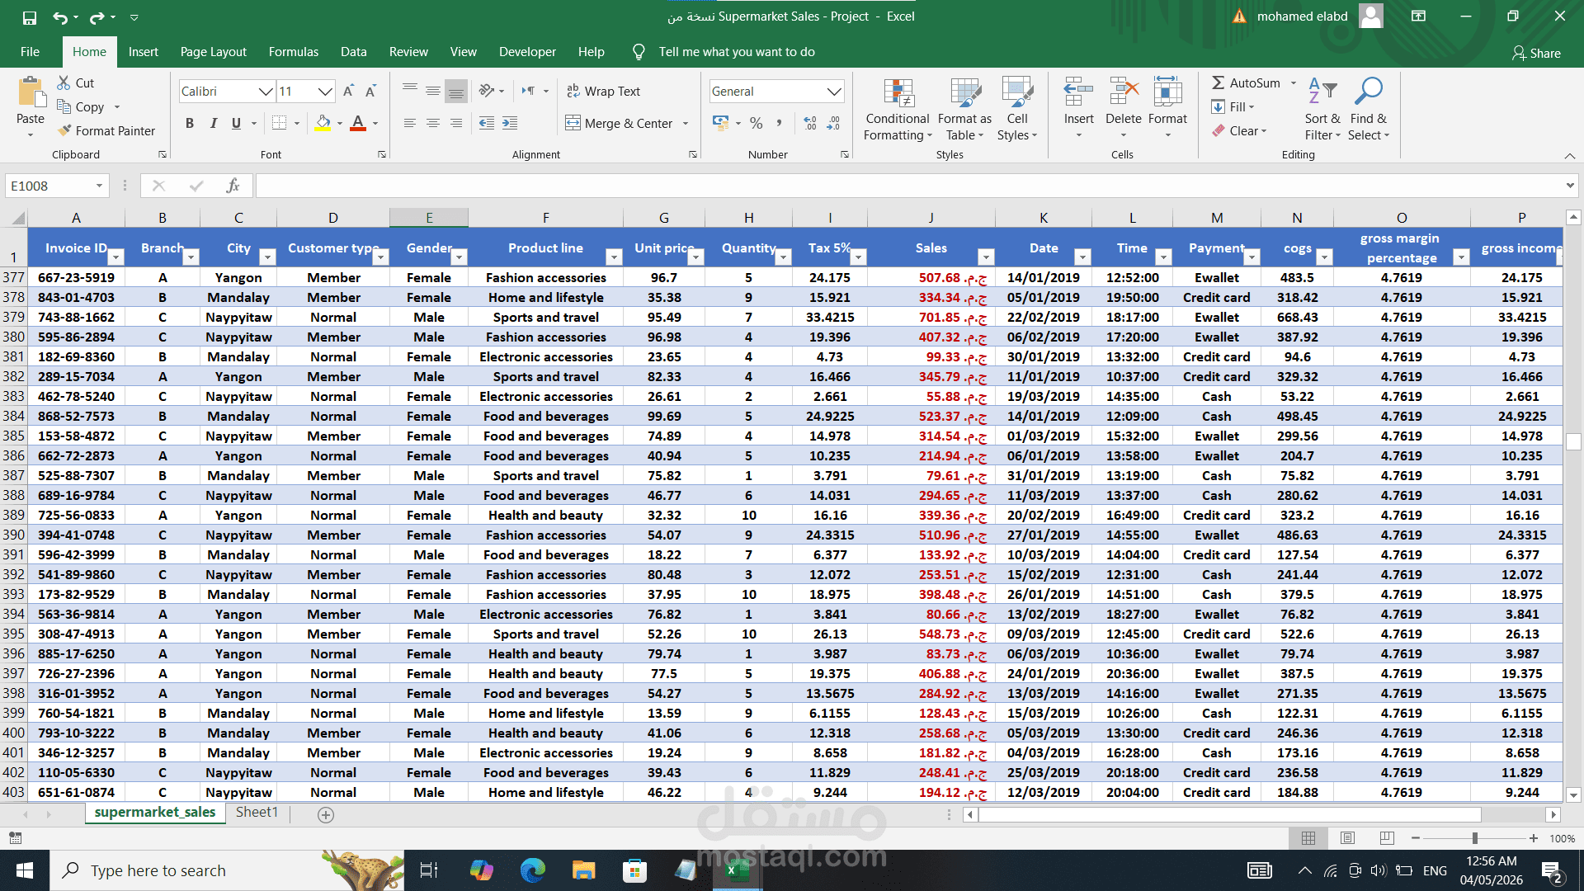Open the General number format dropdown
Image resolution: width=1584 pixels, height=891 pixels.
pos(834,91)
